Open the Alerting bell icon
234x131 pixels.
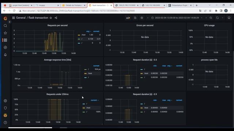click(x=5, y=55)
